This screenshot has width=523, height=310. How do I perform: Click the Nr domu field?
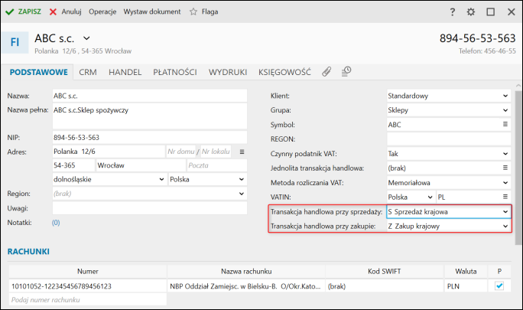click(x=181, y=152)
